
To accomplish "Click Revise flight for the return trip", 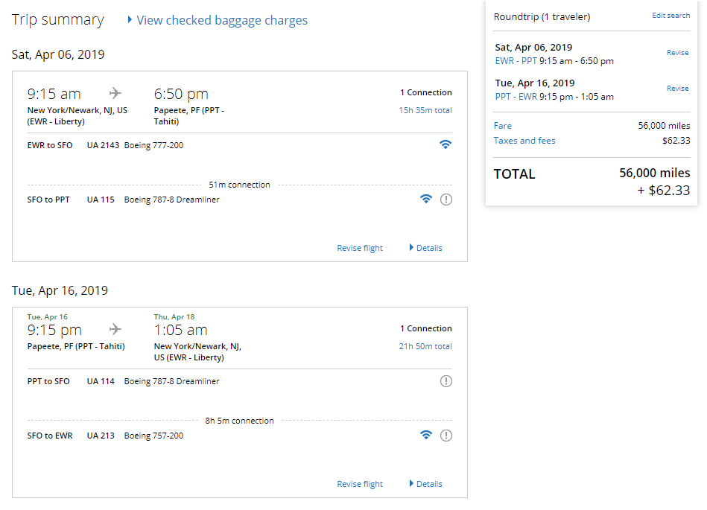I will click(x=360, y=484).
